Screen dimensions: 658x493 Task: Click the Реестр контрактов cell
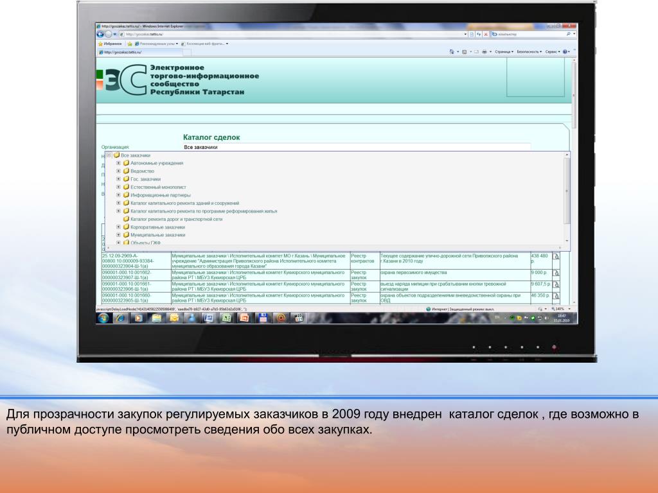364,261
